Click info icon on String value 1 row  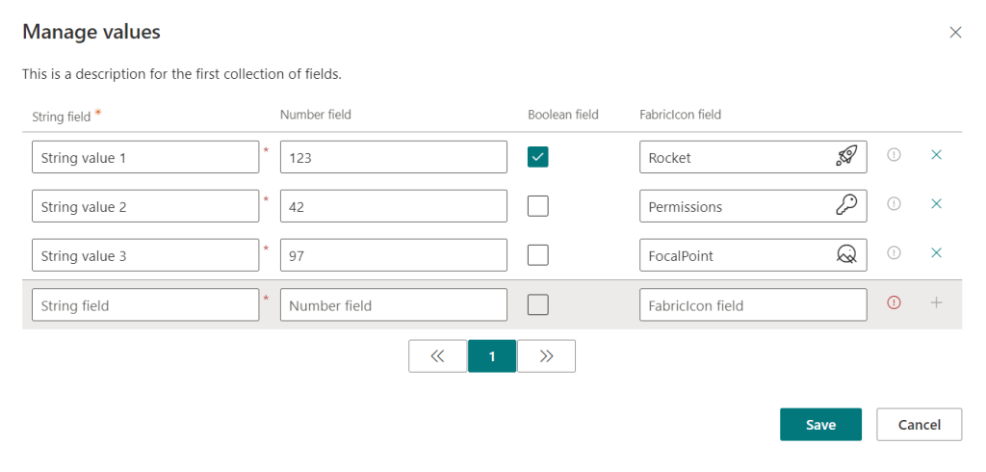894,154
